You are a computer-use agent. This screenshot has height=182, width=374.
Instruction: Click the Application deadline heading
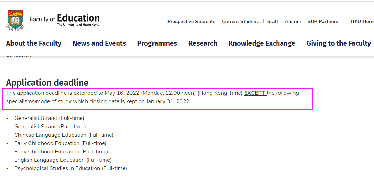pyautogui.click(x=47, y=83)
